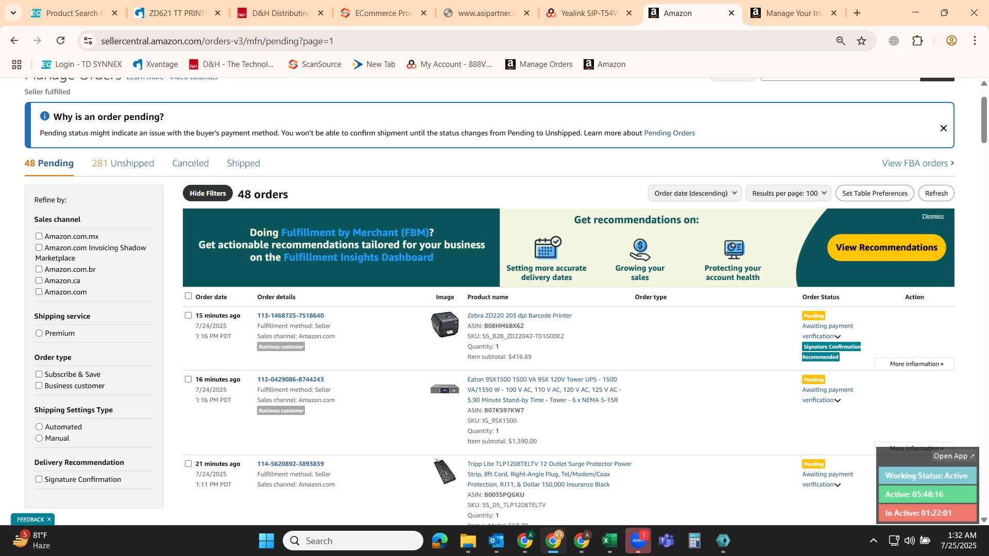989x556 pixels.
Task: Click the View Recommendations button
Action: click(886, 248)
